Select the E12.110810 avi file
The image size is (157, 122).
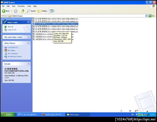(57, 29)
